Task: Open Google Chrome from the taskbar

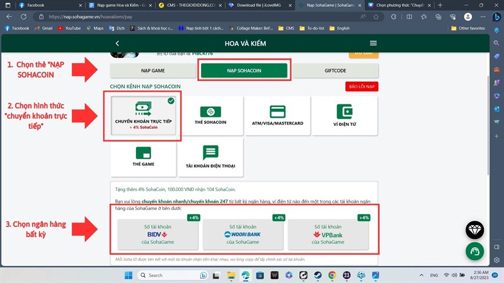Action: [332, 275]
